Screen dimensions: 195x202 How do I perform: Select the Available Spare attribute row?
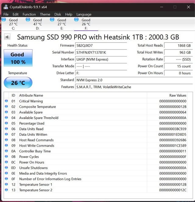(96, 112)
